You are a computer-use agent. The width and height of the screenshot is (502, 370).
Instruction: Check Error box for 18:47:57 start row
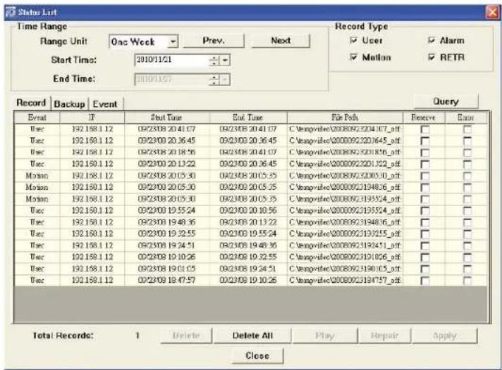pos(467,281)
